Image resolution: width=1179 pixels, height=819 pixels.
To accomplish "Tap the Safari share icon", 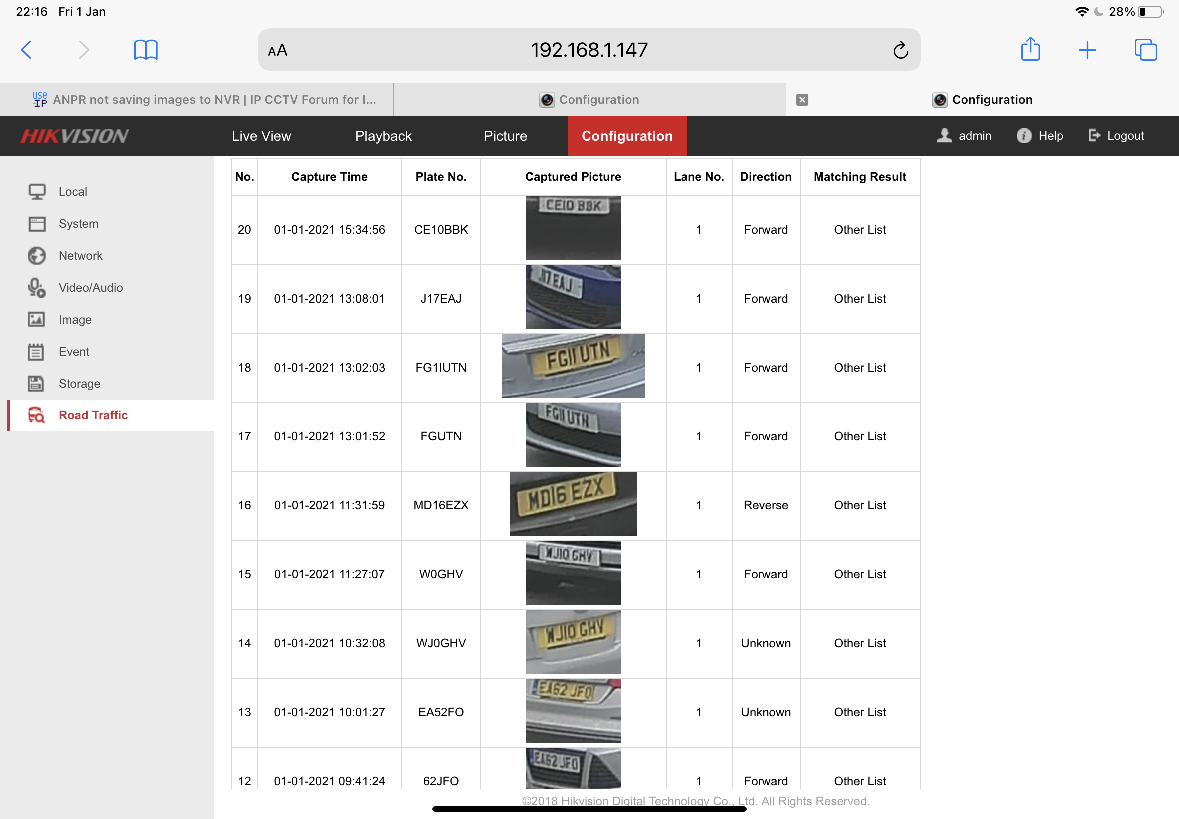I will coord(1030,50).
